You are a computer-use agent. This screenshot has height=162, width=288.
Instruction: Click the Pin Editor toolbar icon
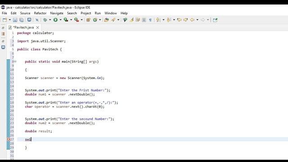[215, 20]
